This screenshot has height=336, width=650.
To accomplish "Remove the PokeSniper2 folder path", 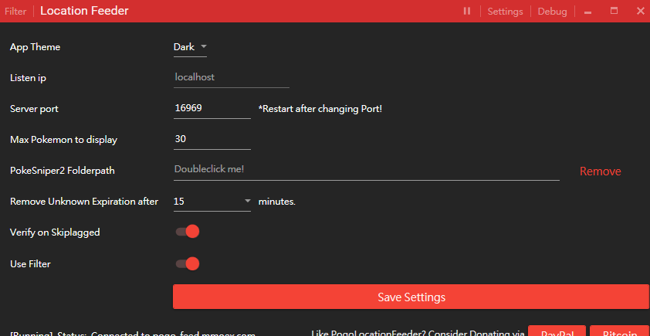I will click(x=600, y=171).
